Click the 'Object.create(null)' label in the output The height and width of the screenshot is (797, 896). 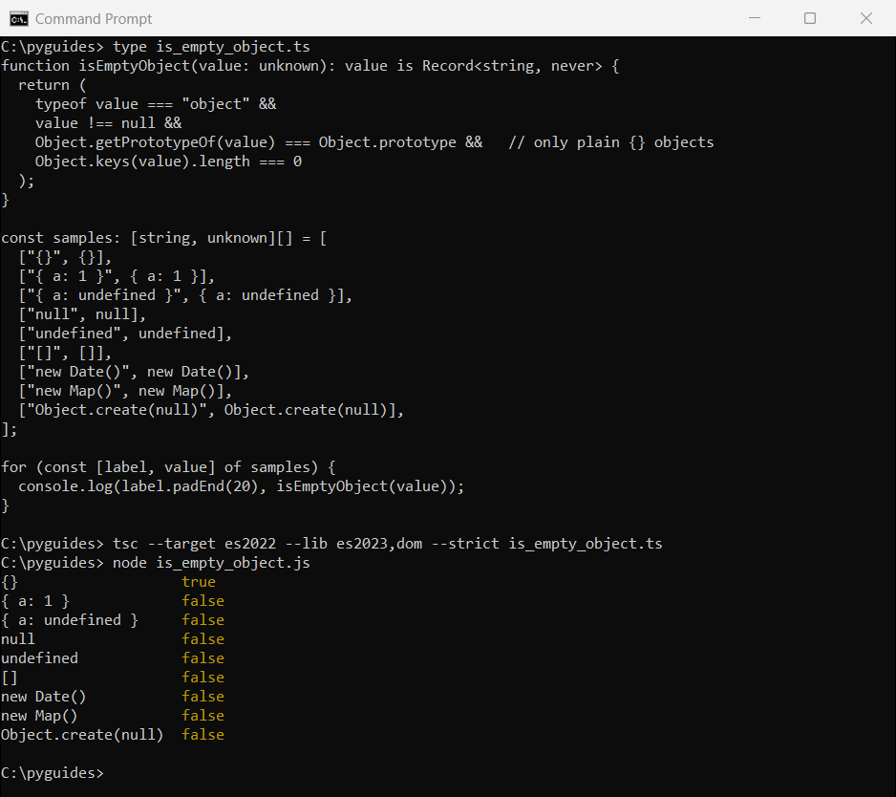pos(82,735)
